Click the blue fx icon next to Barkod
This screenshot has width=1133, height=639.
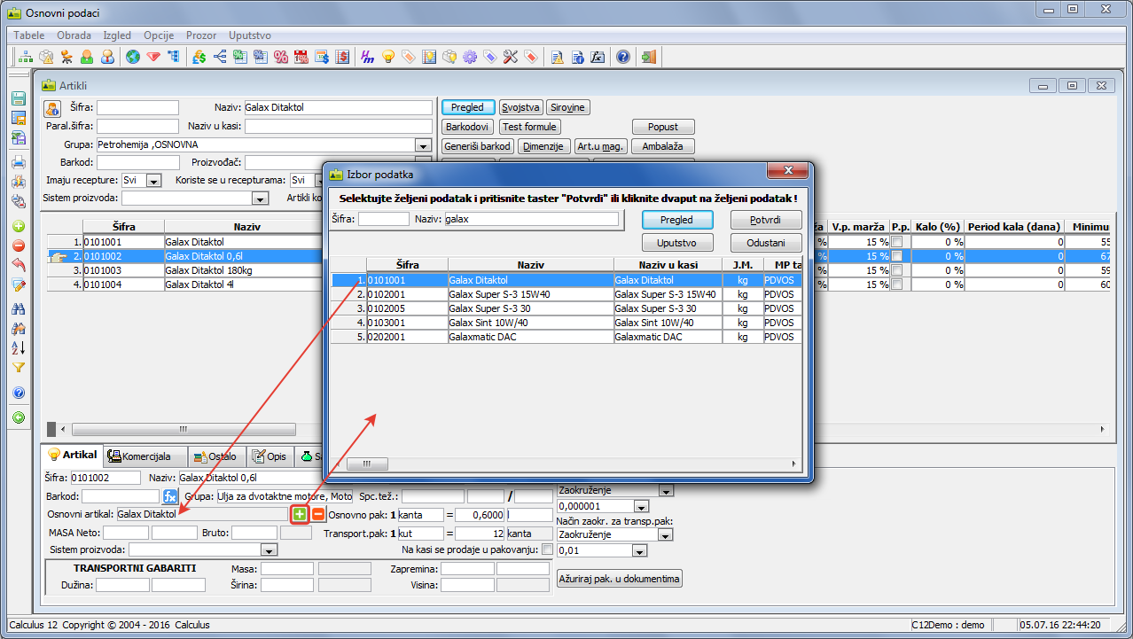point(171,496)
